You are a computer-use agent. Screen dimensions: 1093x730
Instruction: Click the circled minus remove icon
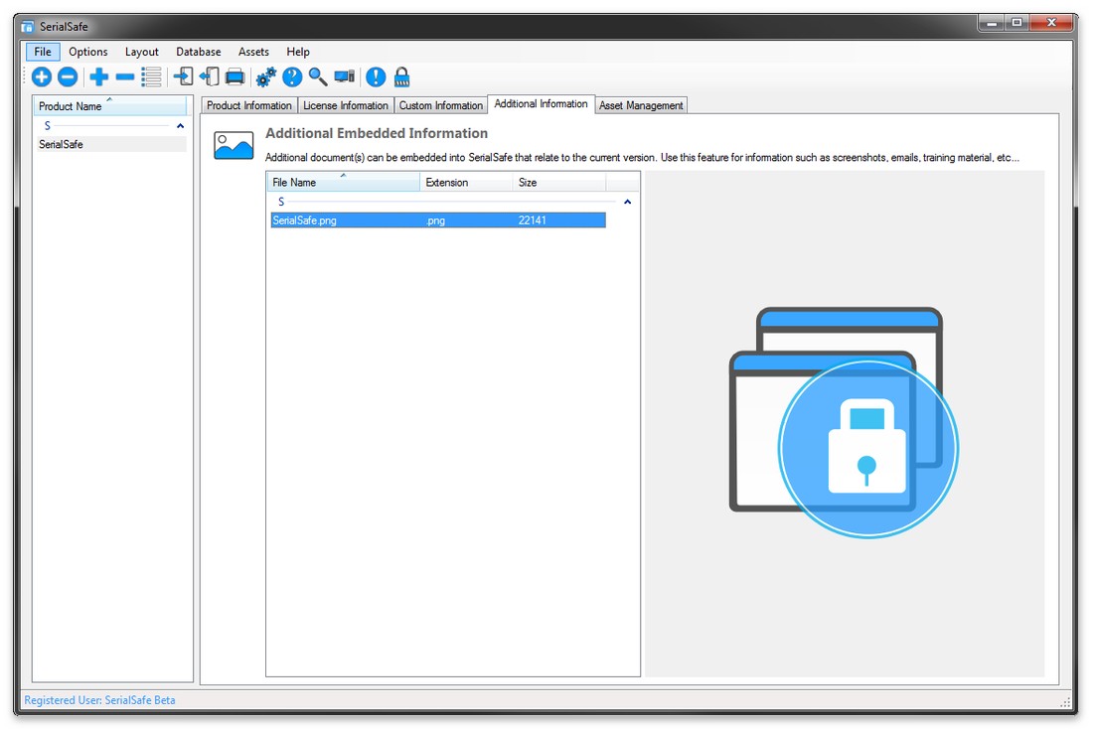click(x=68, y=76)
